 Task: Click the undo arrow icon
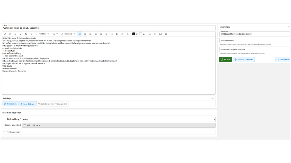(5, 34)
